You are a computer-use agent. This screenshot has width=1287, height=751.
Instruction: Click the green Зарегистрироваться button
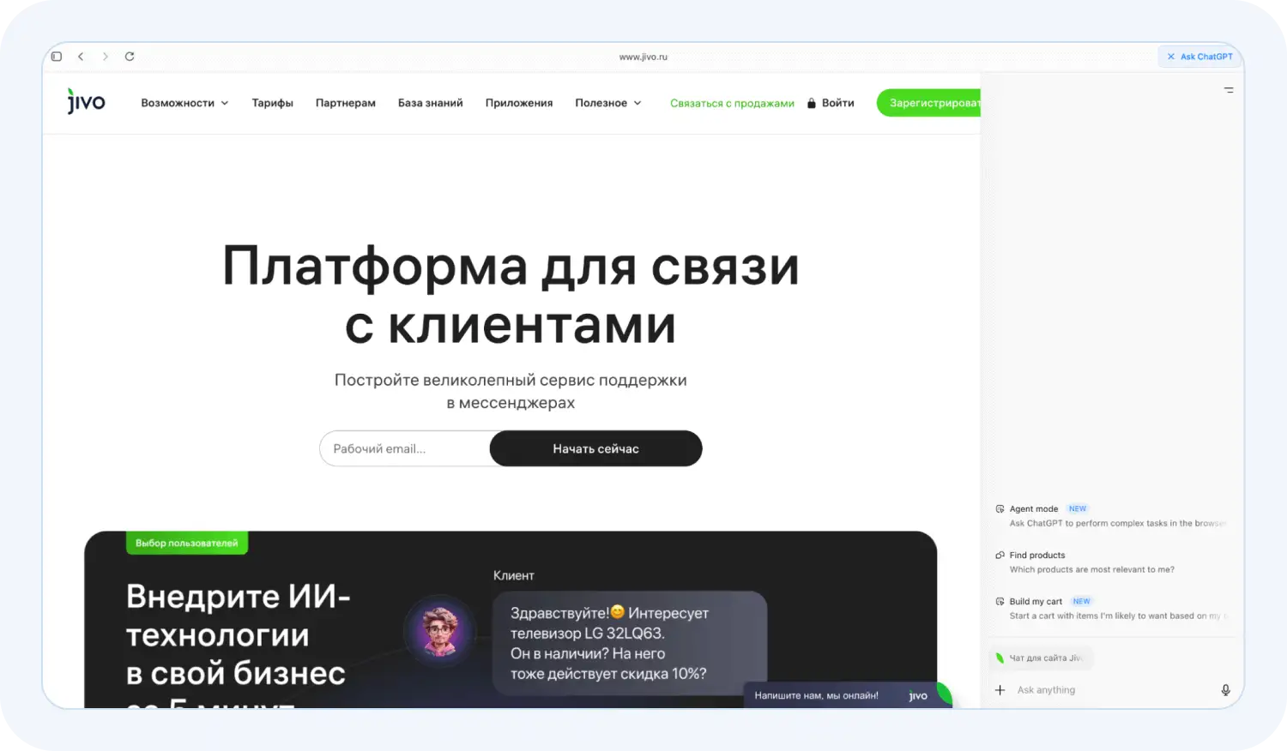tap(929, 103)
